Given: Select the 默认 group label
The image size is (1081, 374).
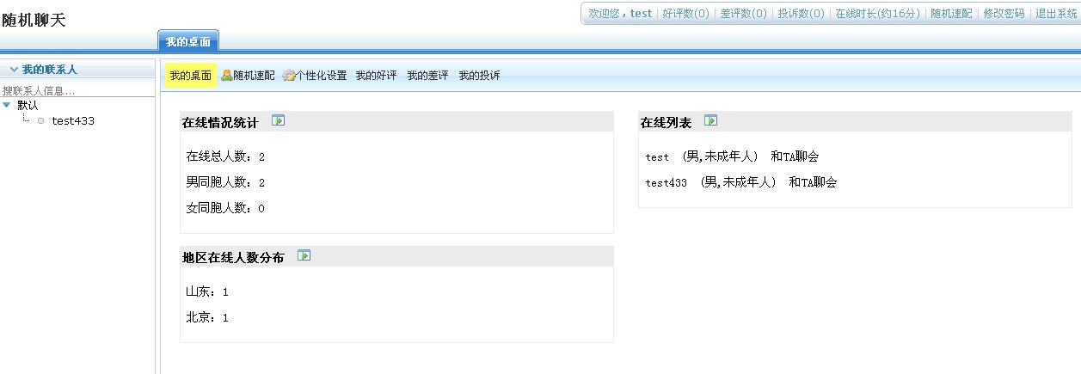Looking at the screenshot, I should [28, 105].
